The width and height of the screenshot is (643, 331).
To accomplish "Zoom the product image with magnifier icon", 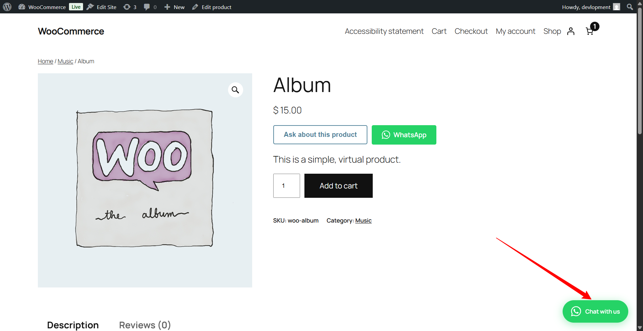I will coord(235,90).
